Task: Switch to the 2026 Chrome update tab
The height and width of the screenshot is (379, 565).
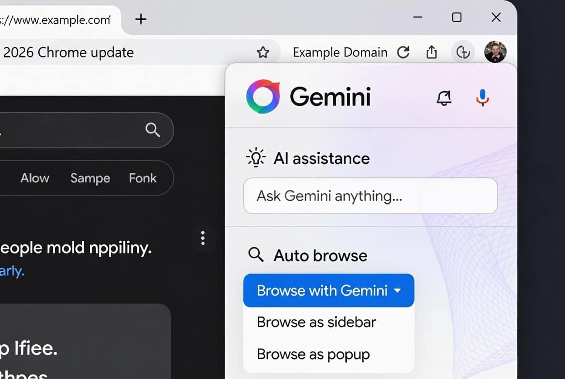Action: pyautogui.click(x=68, y=52)
